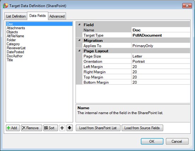Sort the data fields list
This screenshot has width=195, height=151.
tap(50, 128)
